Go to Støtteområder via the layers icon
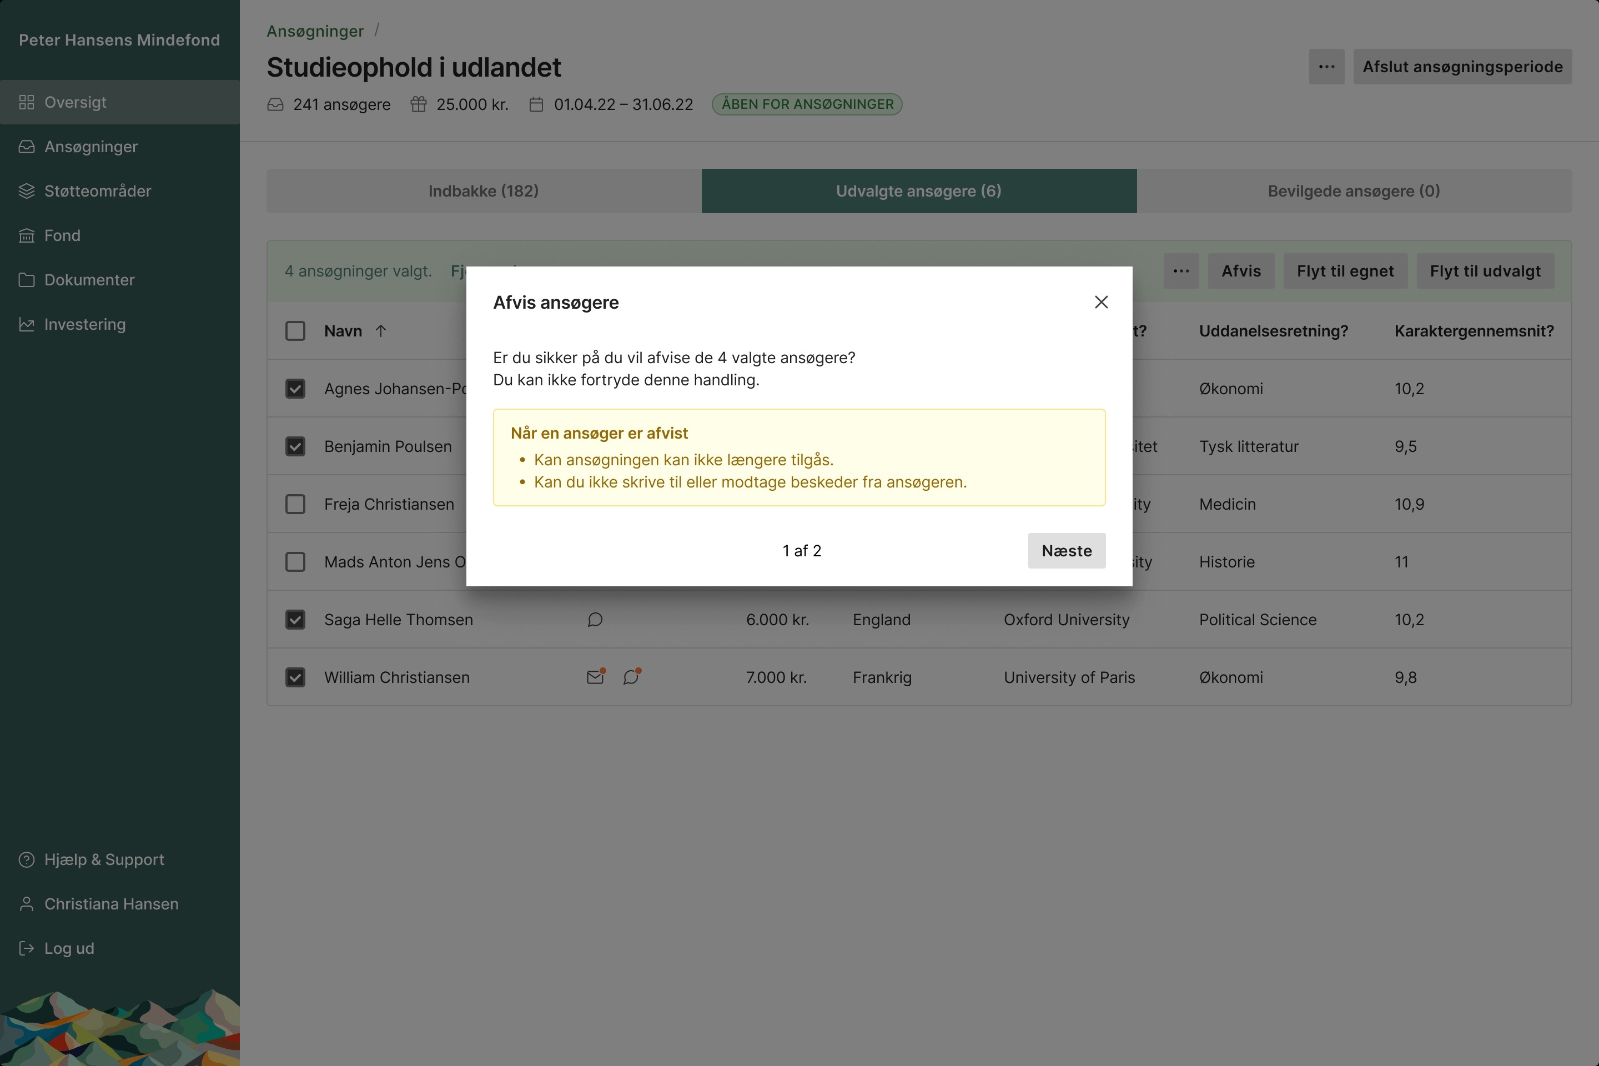Viewport: 1599px width, 1066px height. point(27,191)
